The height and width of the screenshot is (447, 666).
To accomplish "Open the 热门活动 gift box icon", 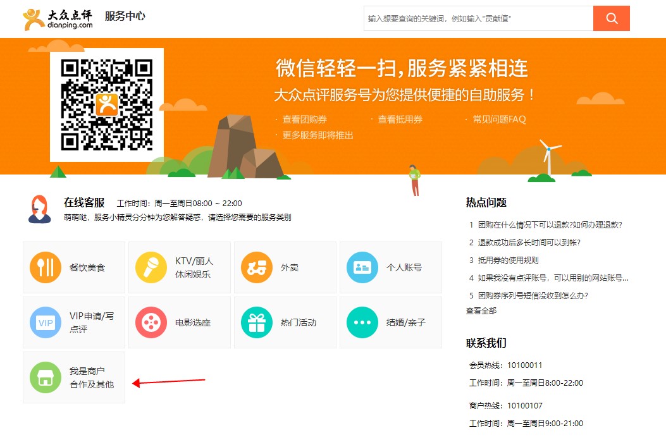I will [x=257, y=322].
